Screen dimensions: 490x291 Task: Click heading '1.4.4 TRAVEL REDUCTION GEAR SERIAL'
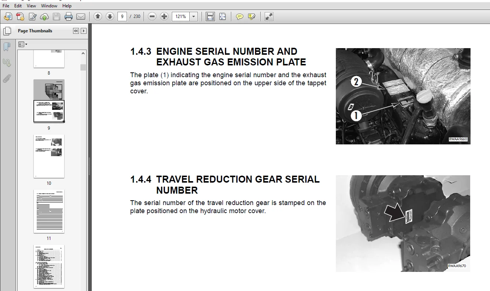coord(225,180)
